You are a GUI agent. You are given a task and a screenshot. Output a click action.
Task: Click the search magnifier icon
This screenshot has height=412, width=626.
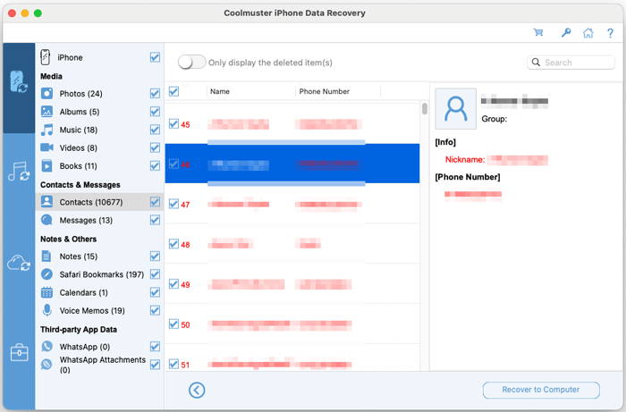[536, 63]
